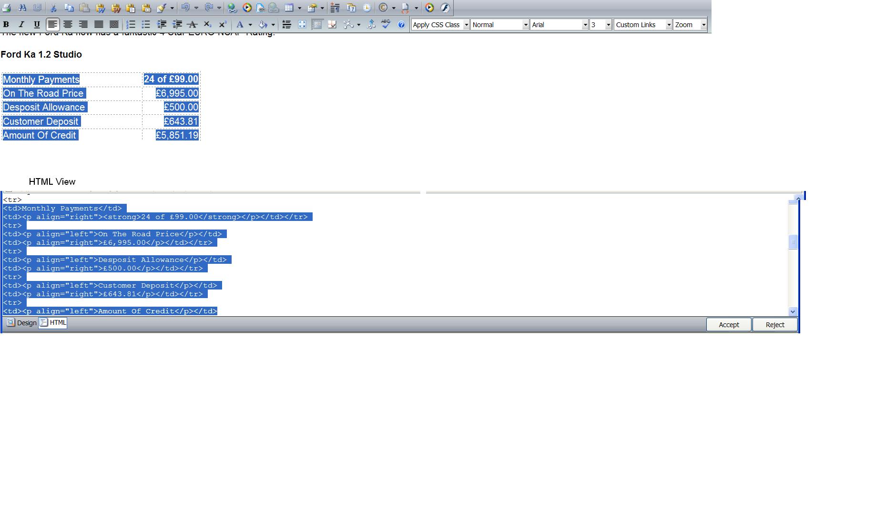Screen dimensions: 875x530
Task: Open the Help question mark icon
Action: pos(401,24)
